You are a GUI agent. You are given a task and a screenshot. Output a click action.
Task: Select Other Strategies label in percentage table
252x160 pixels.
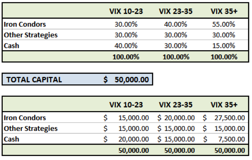click(x=30, y=35)
